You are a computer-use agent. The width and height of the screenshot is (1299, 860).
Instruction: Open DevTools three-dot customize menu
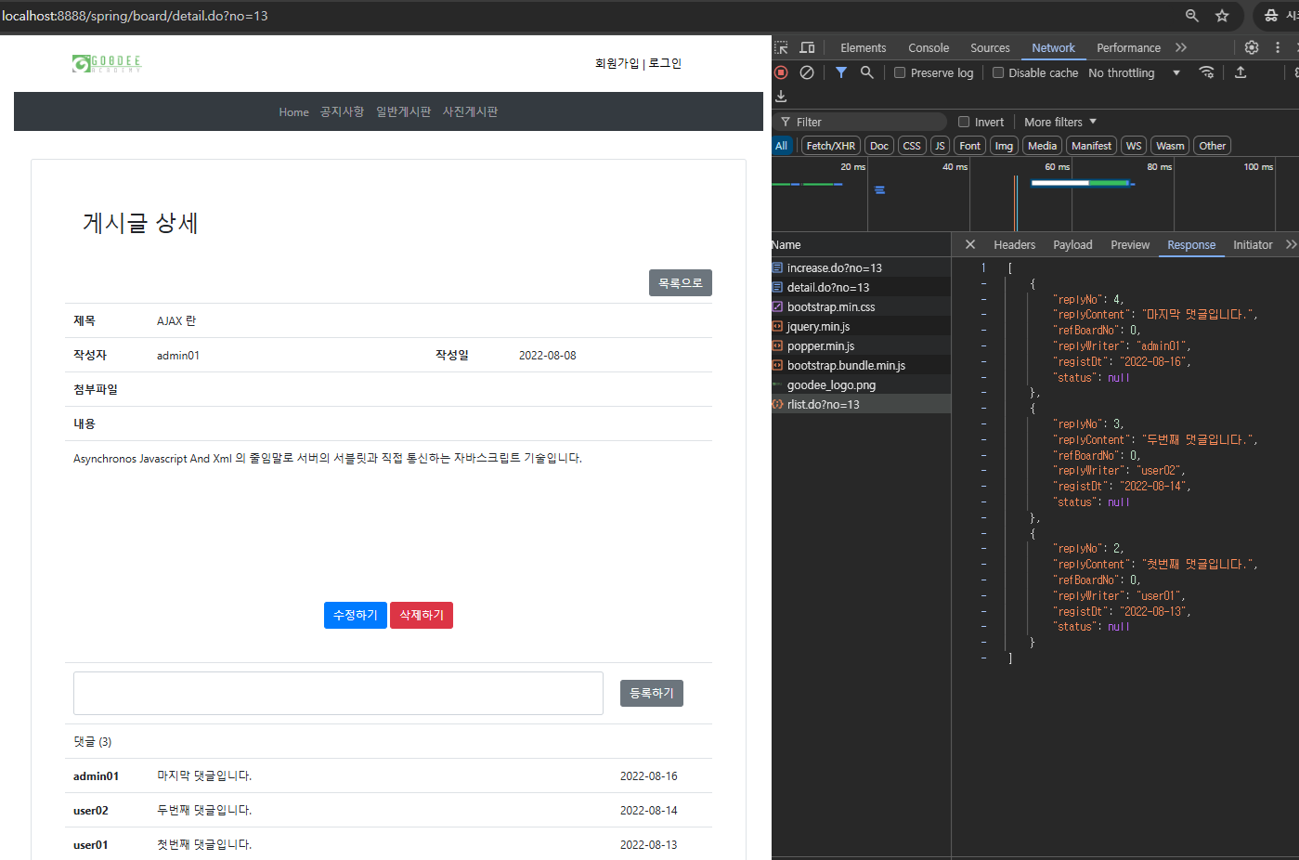(x=1278, y=47)
